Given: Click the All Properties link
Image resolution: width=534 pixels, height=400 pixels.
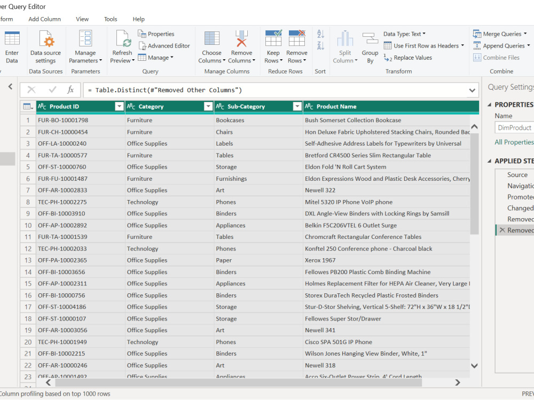Looking at the screenshot, I should click(514, 142).
